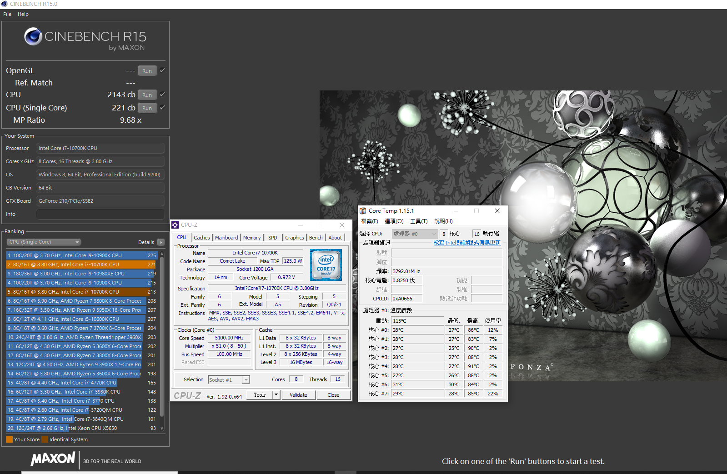Select ranking row 2 Core i7-10700K score 221

click(x=82, y=264)
